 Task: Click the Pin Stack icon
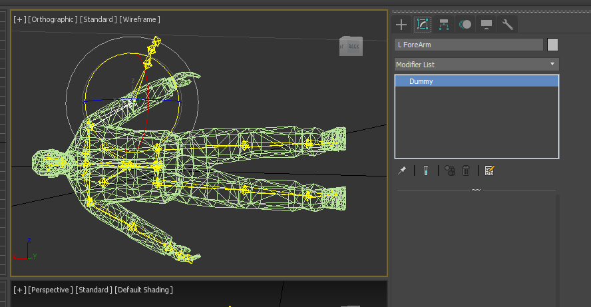[x=402, y=170]
